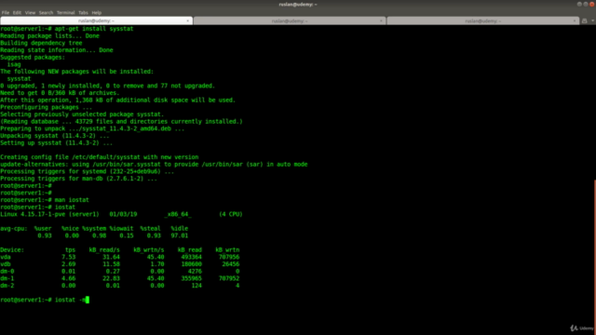Click the current 'iostat -m' command prompt line
Image resolution: width=596 pixels, height=335 pixels.
(x=45, y=300)
